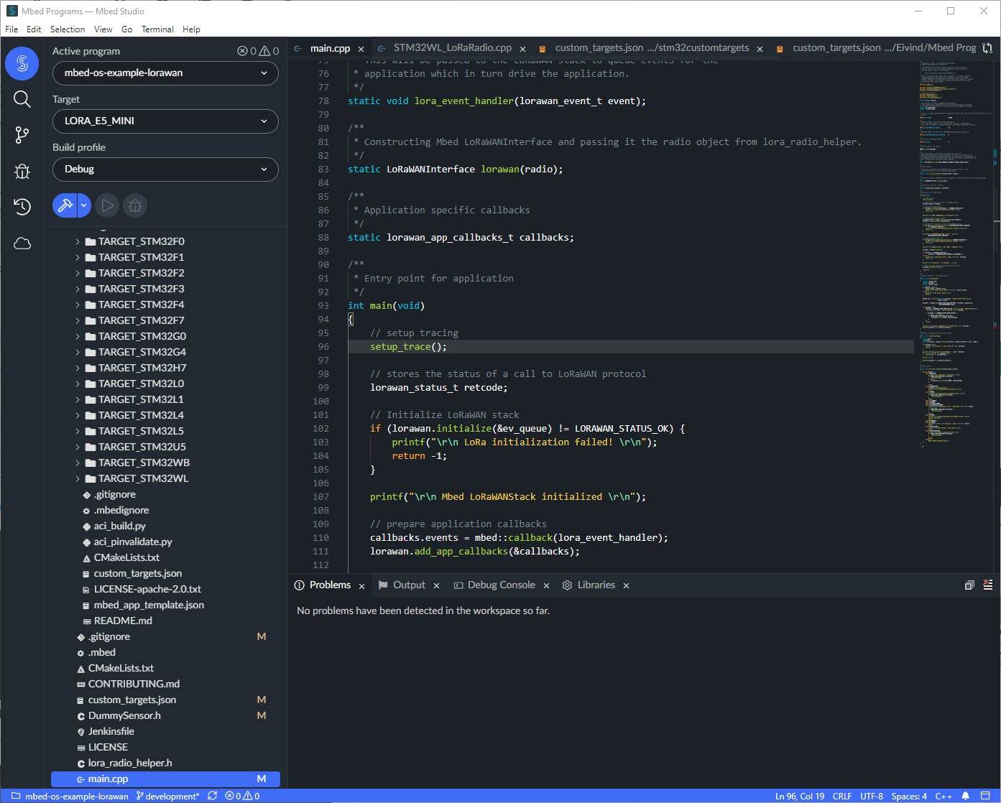Click the errors and warnings count near Active program
The height and width of the screenshot is (803, 1001).
pos(258,51)
